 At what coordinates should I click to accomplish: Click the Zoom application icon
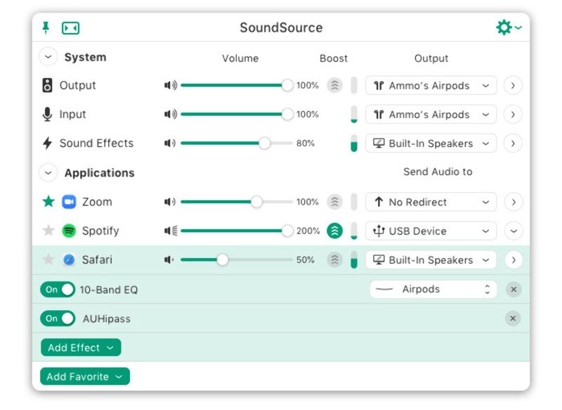68,202
